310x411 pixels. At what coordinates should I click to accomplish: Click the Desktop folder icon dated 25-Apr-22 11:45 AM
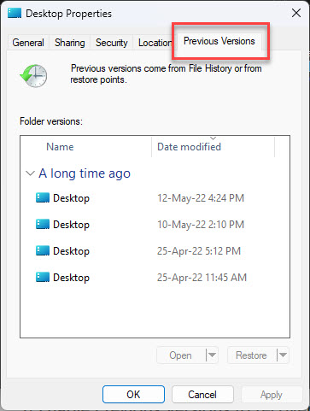pyautogui.click(x=43, y=277)
